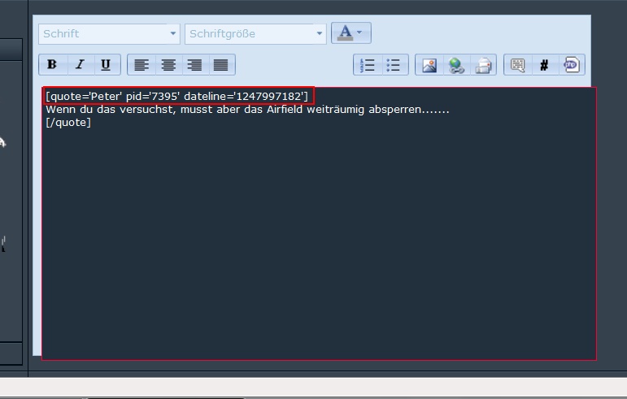Insert an image into the post
Image resolution: width=627 pixels, height=399 pixels.
429,65
